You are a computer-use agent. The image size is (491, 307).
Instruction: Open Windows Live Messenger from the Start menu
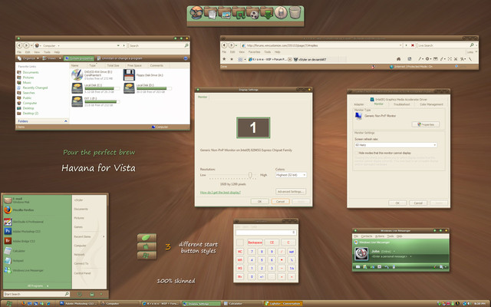tap(28, 270)
